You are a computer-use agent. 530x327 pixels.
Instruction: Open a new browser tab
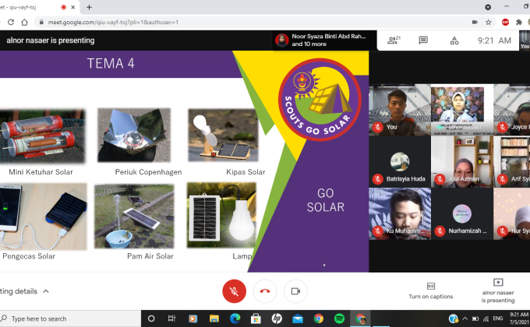(x=89, y=7)
